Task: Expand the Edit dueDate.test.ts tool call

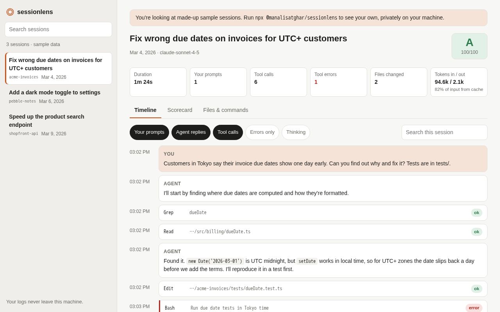Action: point(323,289)
